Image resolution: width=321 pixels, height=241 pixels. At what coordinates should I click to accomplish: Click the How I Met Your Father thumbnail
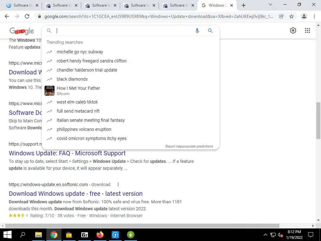[50, 91]
